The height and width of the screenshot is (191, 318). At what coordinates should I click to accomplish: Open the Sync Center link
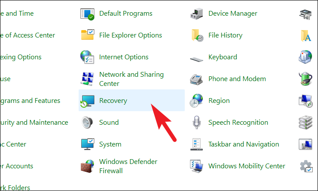(x=14, y=144)
